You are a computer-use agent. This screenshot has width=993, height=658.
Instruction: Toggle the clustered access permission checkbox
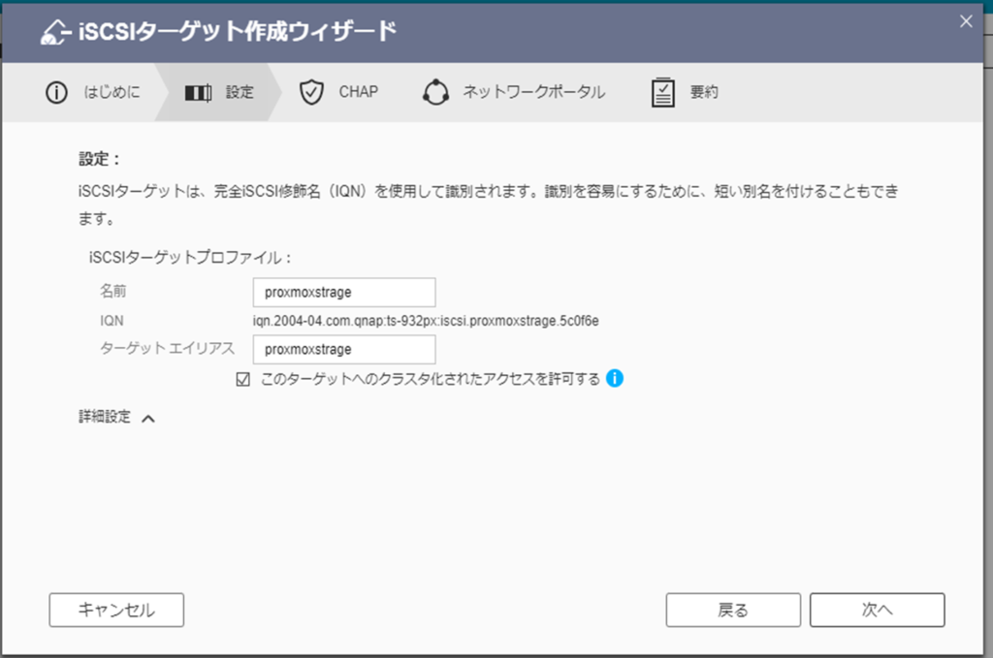click(x=243, y=379)
